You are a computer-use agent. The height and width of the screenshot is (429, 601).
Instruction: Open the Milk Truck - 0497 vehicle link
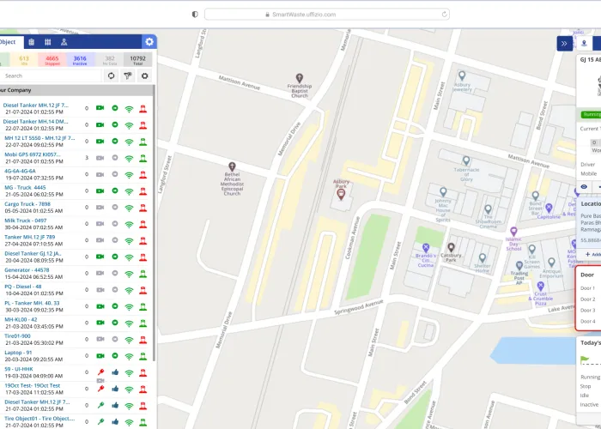pyautogui.click(x=26, y=221)
